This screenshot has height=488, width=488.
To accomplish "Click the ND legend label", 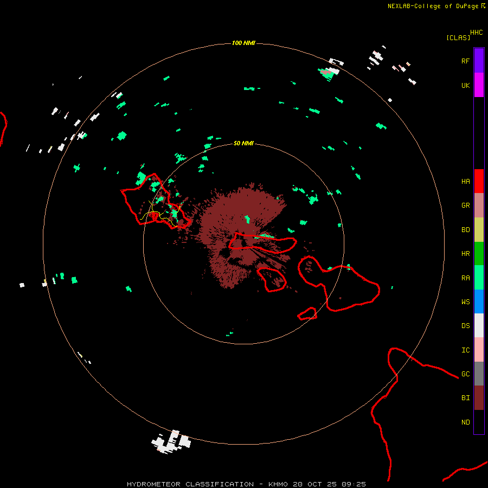I will pyautogui.click(x=465, y=422).
